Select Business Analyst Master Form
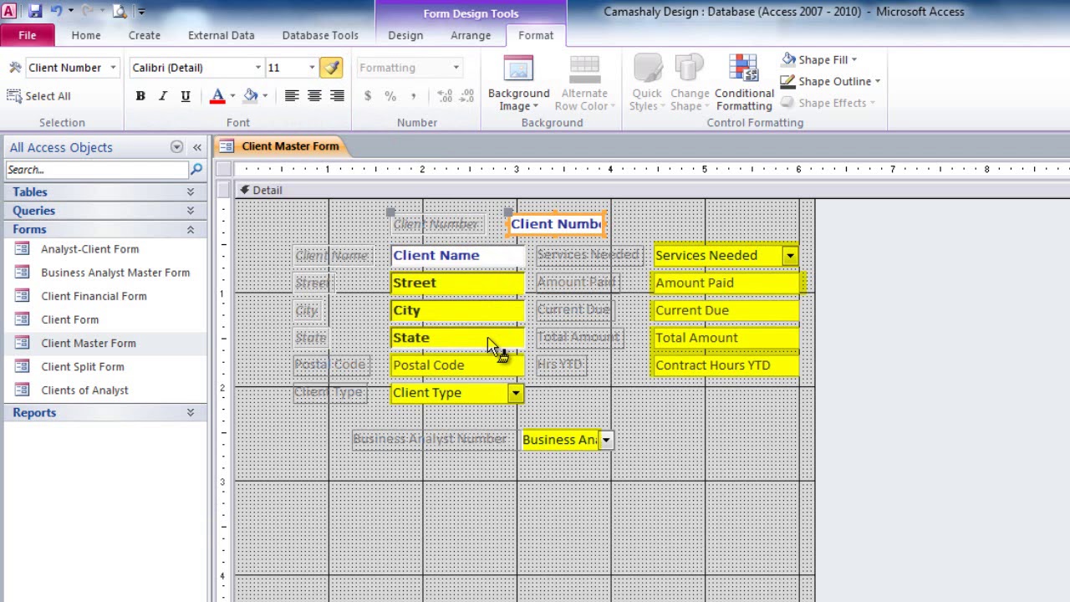The width and height of the screenshot is (1070, 602). (115, 273)
